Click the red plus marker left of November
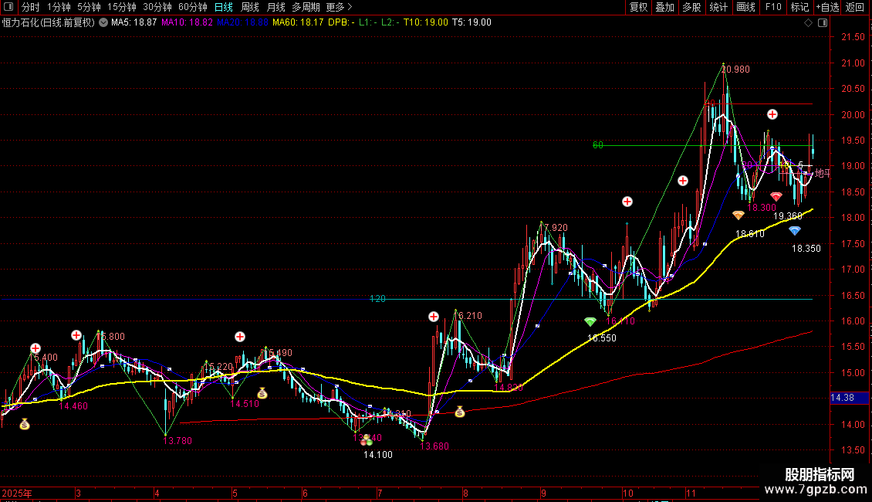 [x=683, y=181]
